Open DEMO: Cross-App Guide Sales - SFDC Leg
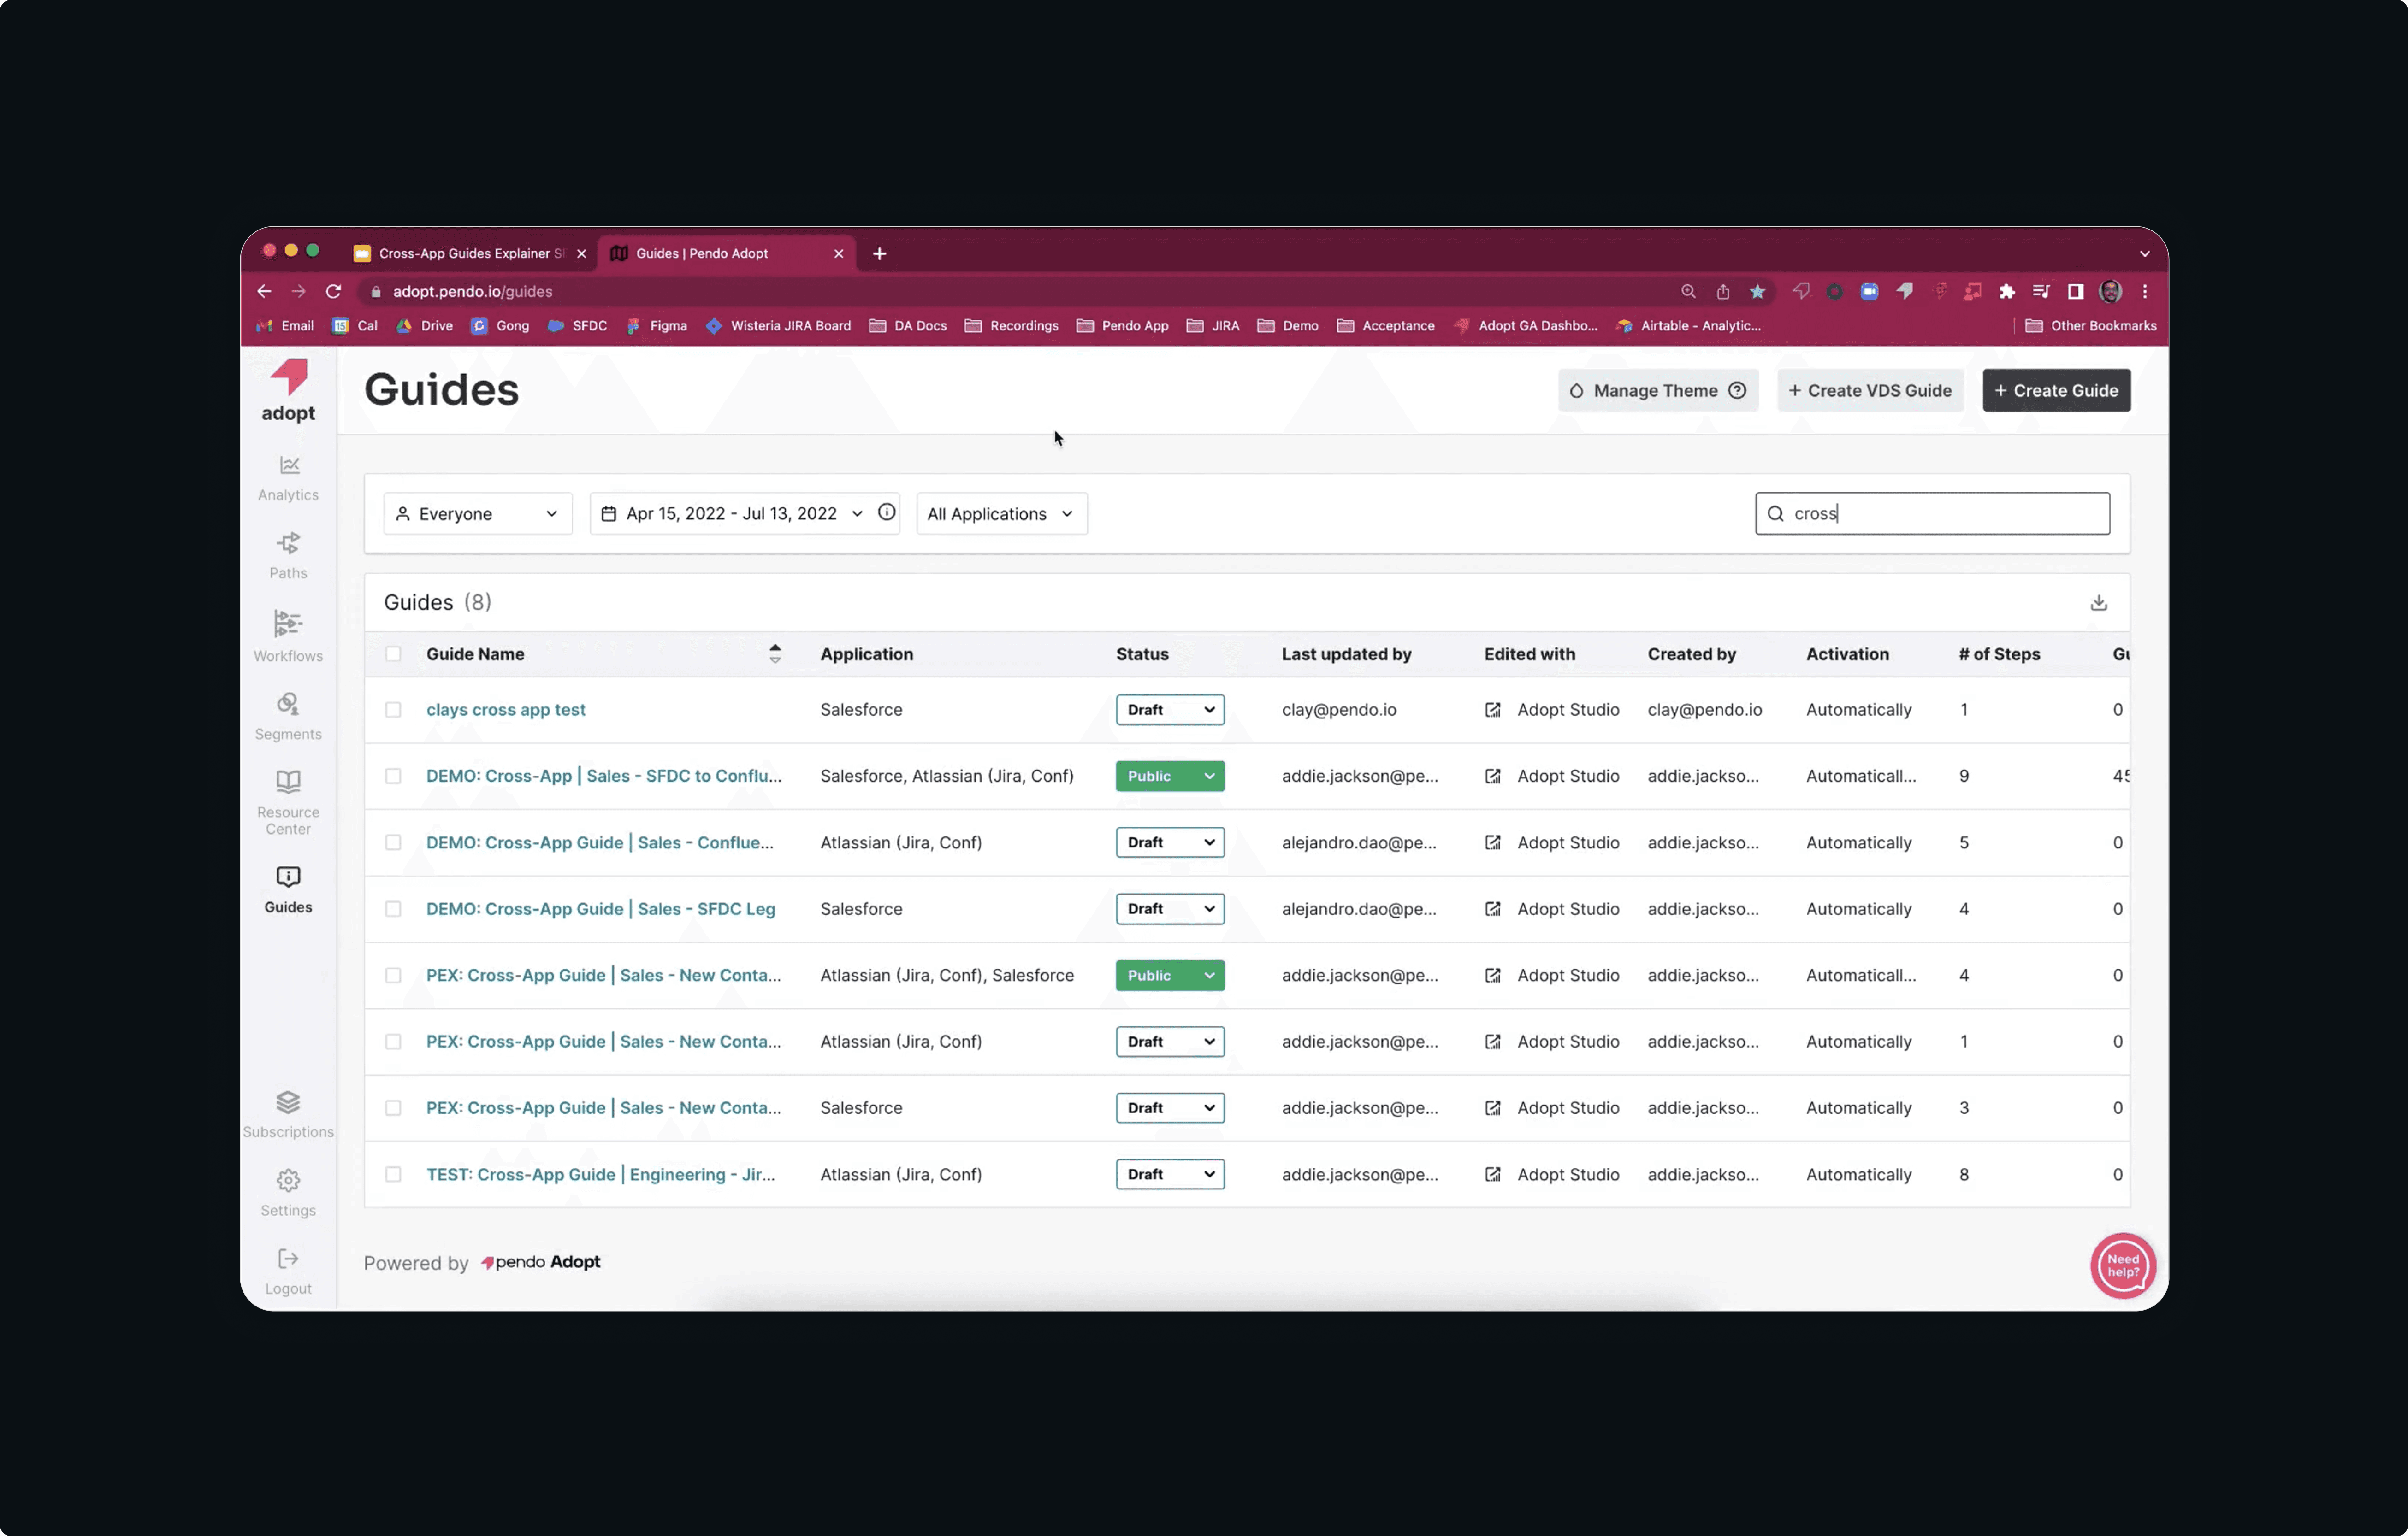The image size is (2408, 1536). click(x=600, y=908)
